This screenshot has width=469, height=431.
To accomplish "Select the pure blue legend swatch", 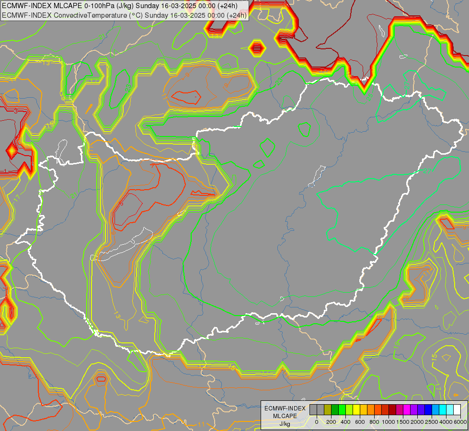I will [429, 409].
